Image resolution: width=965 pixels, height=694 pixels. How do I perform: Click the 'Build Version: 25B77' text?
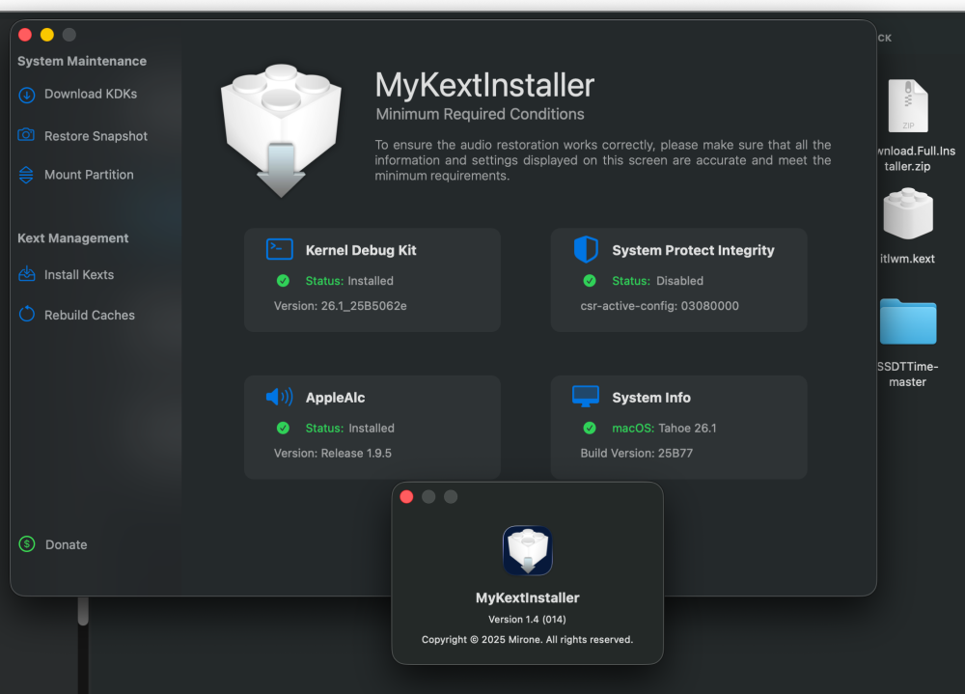[637, 454]
